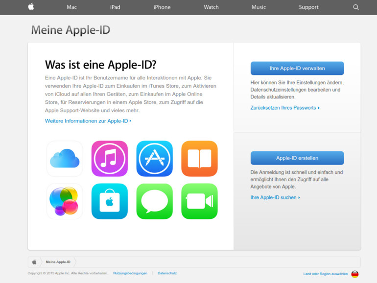Click the orange iBooks icon
377x283 pixels.
[199, 159]
